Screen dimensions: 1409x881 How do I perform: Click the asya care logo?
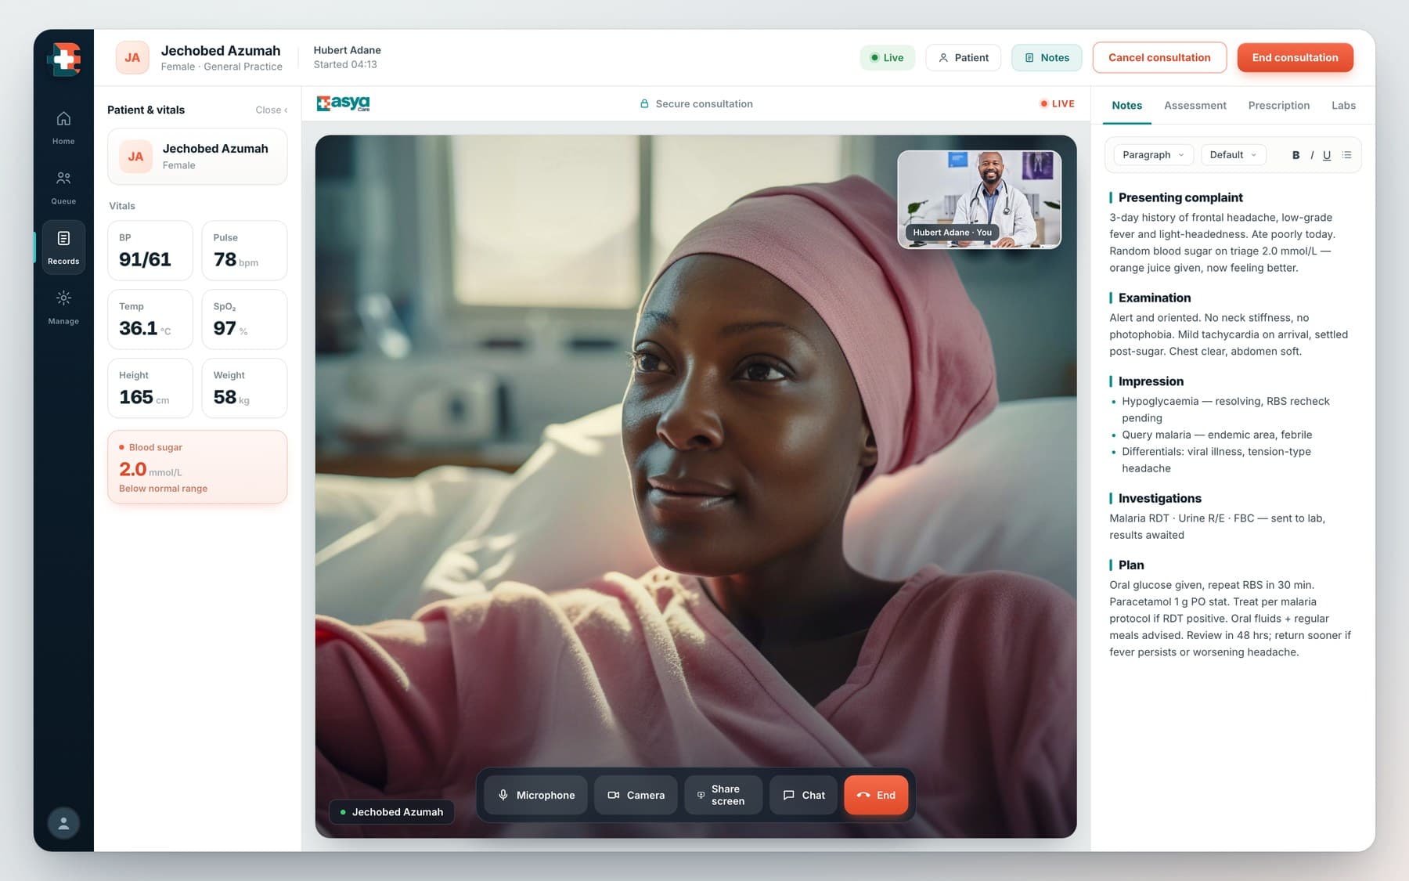pyautogui.click(x=343, y=103)
